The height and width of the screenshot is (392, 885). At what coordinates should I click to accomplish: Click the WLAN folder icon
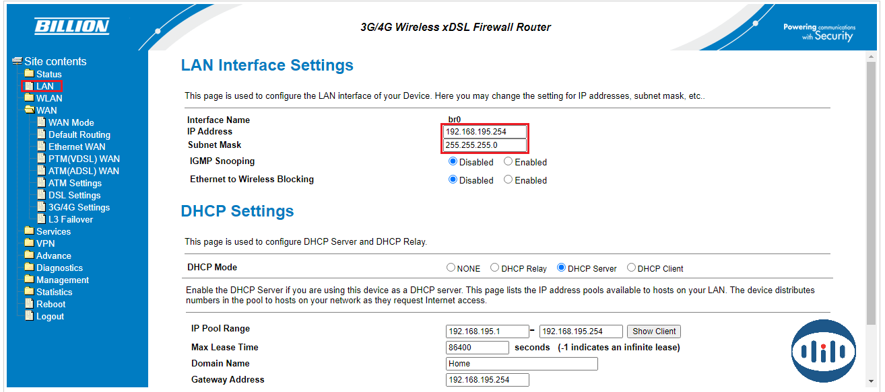pos(29,98)
